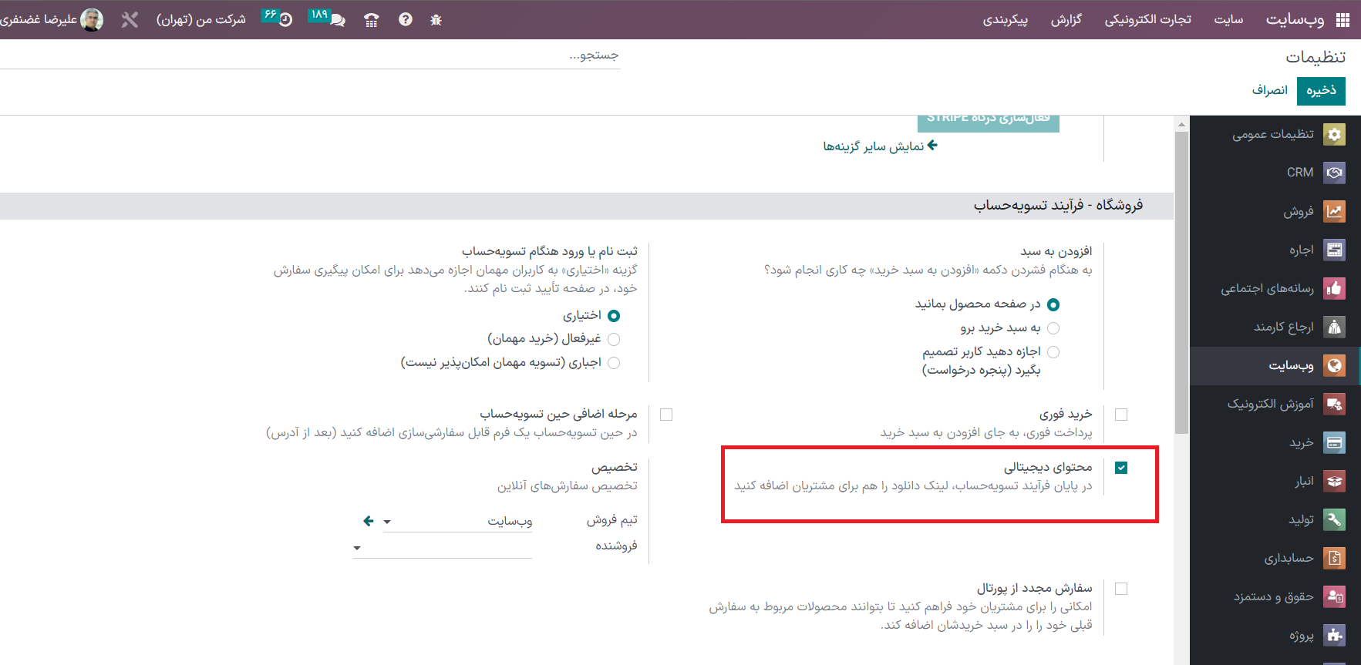Select radio به سبد خرید برو
This screenshot has width=1361, height=665.
(x=1053, y=328)
